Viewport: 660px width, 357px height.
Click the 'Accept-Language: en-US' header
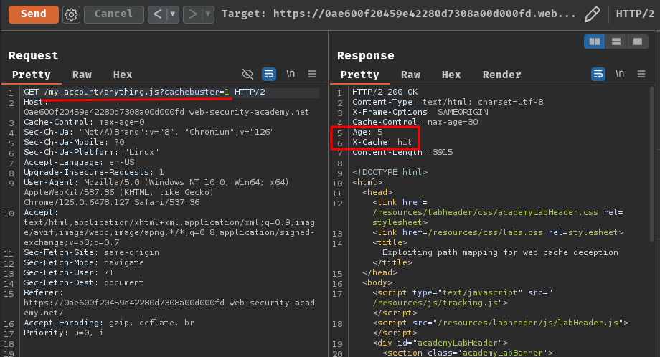click(79, 162)
